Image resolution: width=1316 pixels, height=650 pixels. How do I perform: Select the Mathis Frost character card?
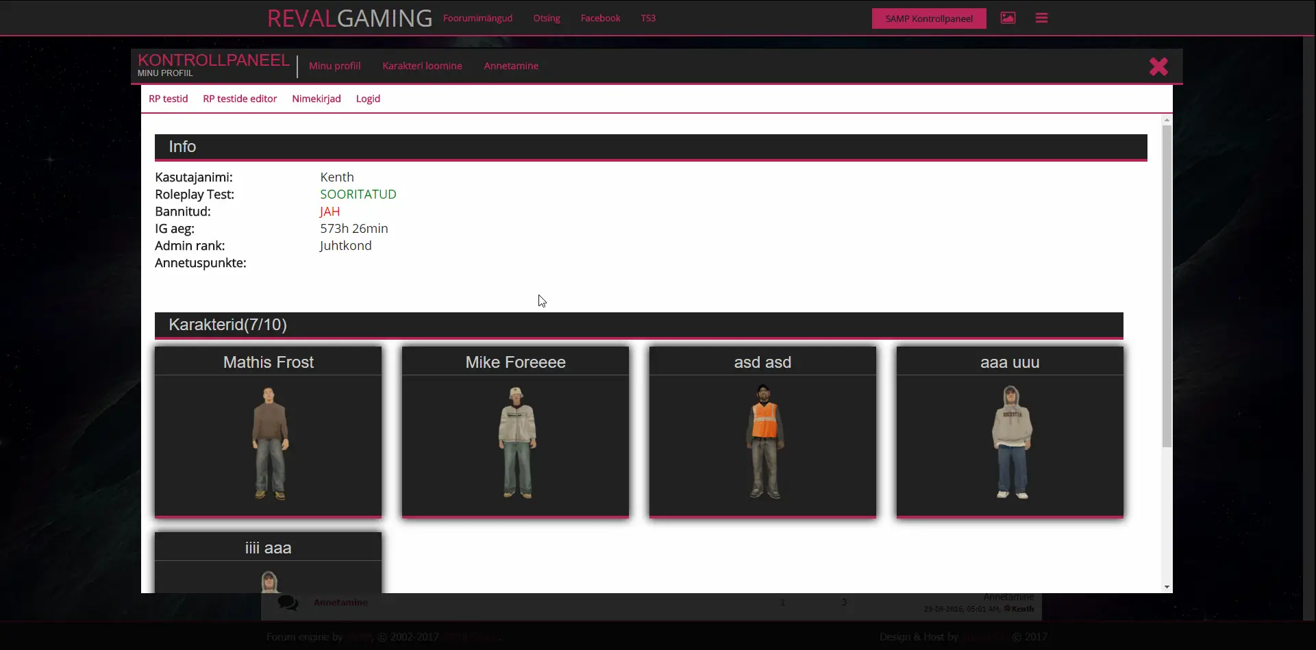[x=268, y=432]
